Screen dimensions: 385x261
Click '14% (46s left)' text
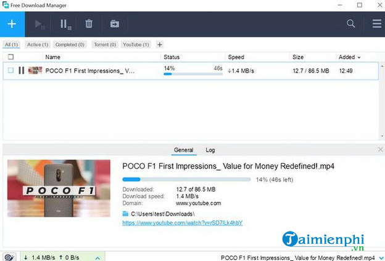click(275, 180)
